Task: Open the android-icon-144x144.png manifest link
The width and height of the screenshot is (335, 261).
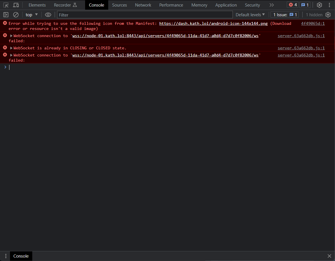Action: [213, 23]
